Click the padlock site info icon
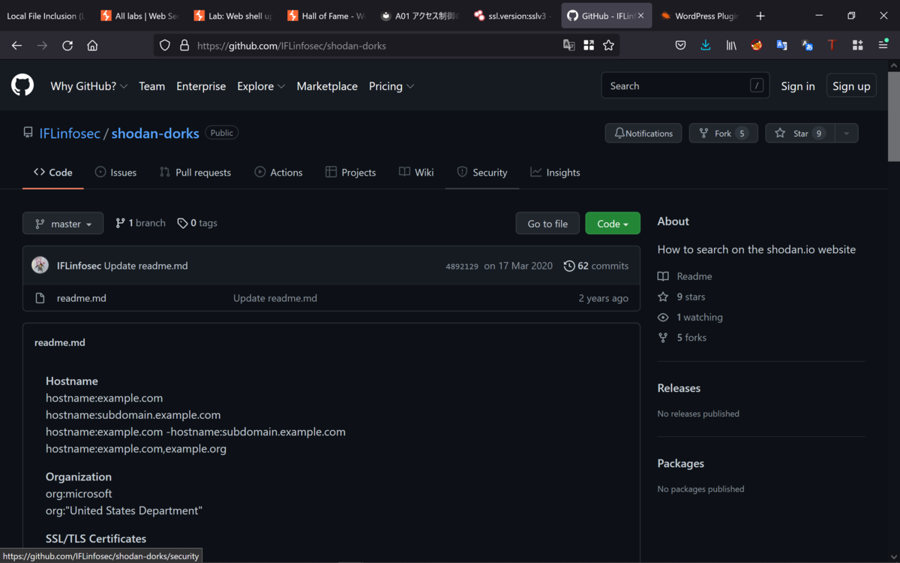 [184, 46]
